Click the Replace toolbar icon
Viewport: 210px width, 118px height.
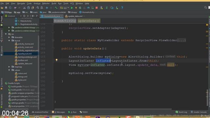click(x=42, y=8)
